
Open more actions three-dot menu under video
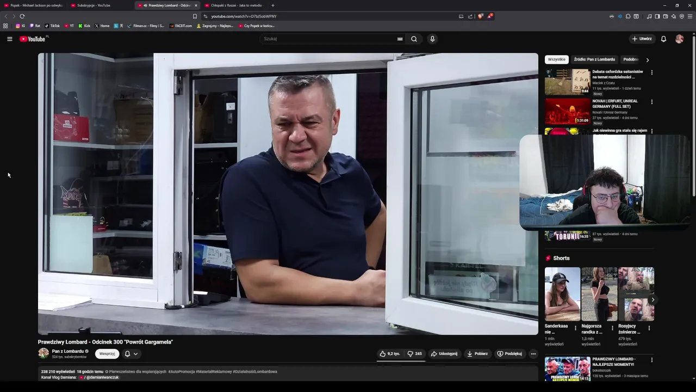point(533,354)
